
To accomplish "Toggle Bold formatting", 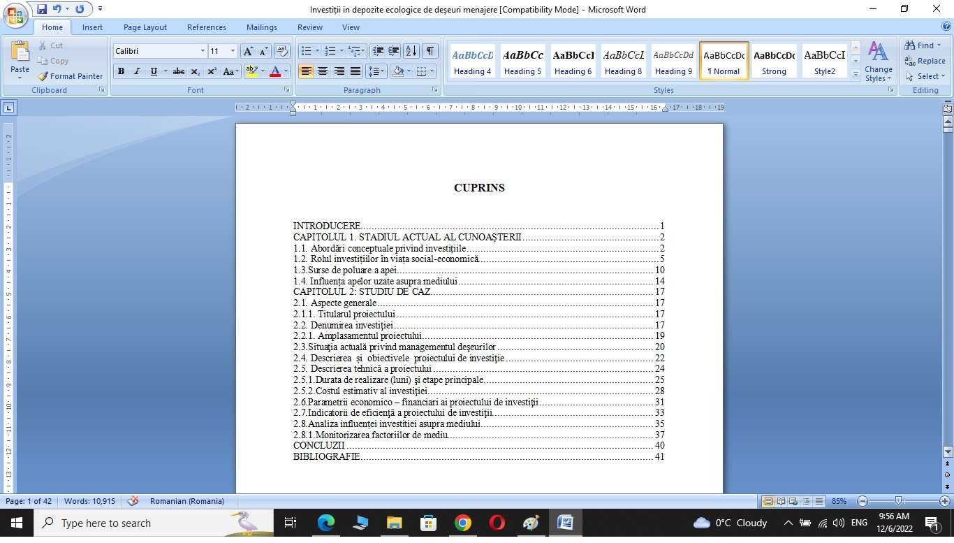I will (121, 71).
